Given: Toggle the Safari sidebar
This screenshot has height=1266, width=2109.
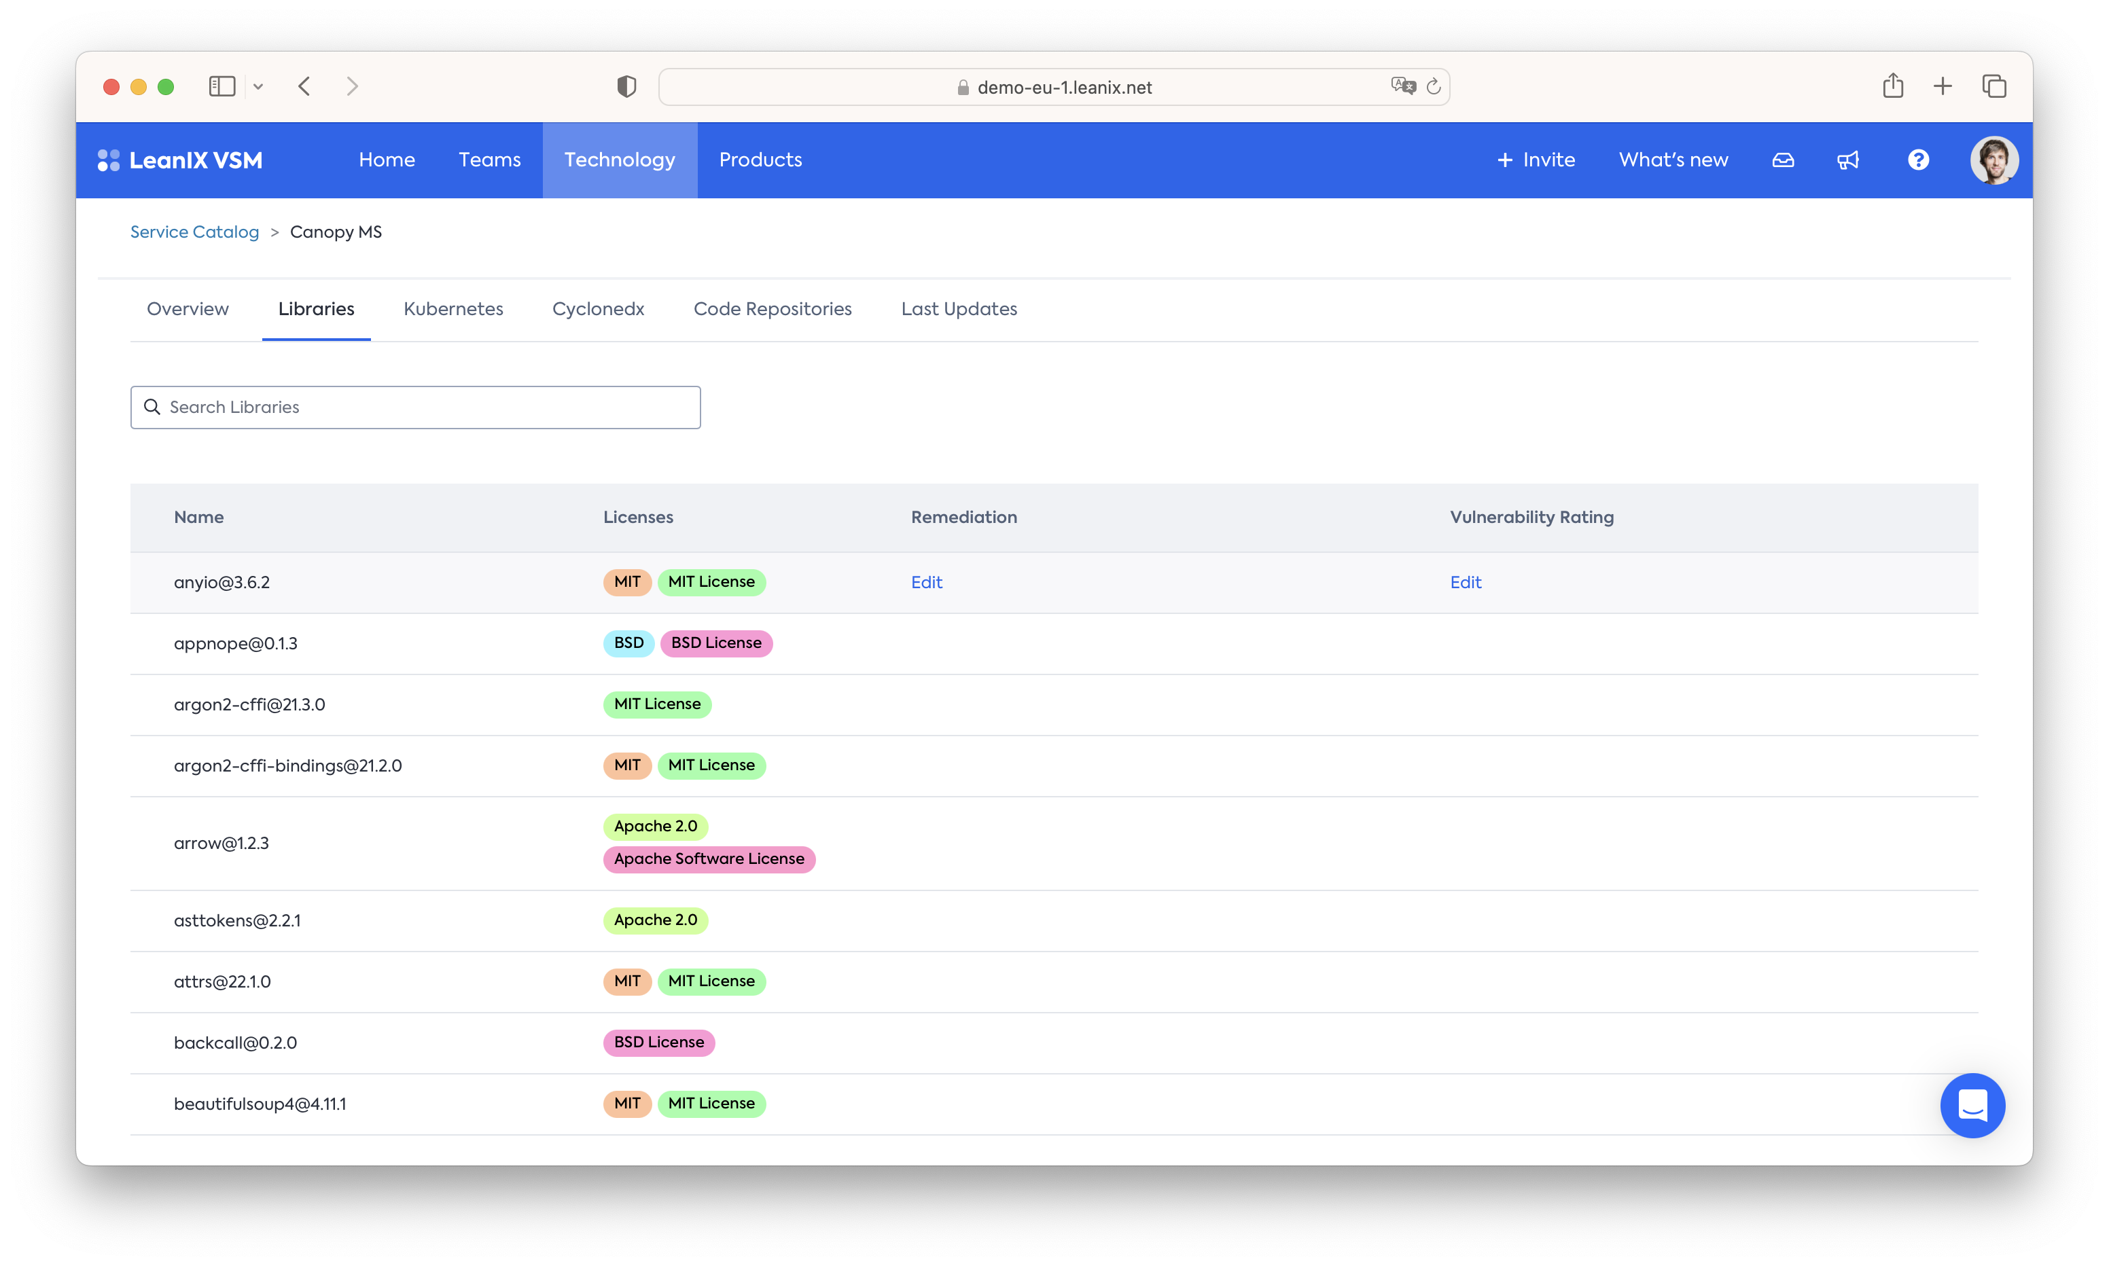Looking at the screenshot, I should click(x=221, y=86).
